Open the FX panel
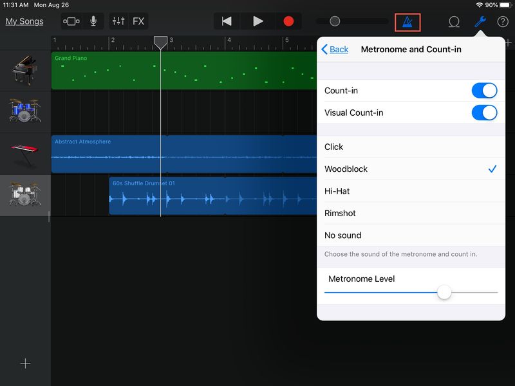The height and width of the screenshot is (386, 515). coord(138,21)
